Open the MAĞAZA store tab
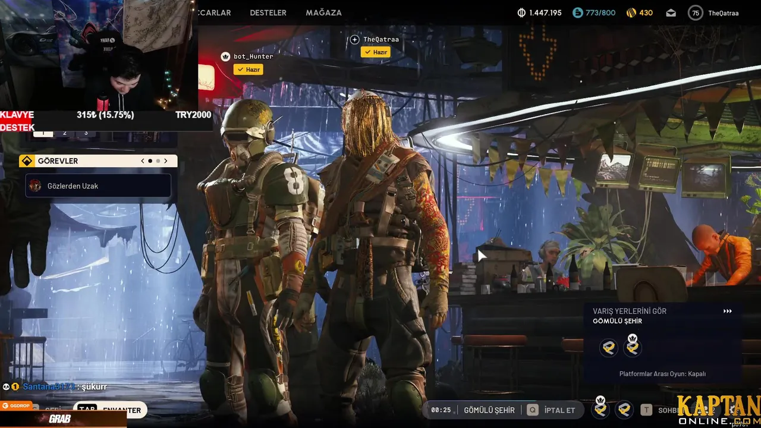 tap(323, 12)
